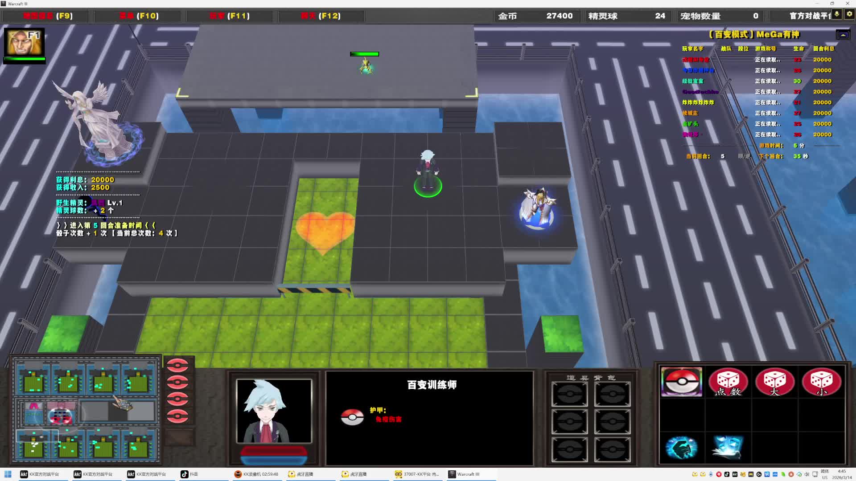Open the F9 menu tab

tap(48, 16)
